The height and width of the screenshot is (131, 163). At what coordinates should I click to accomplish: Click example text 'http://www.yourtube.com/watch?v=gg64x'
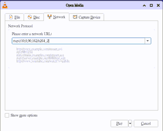click(x=43, y=61)
